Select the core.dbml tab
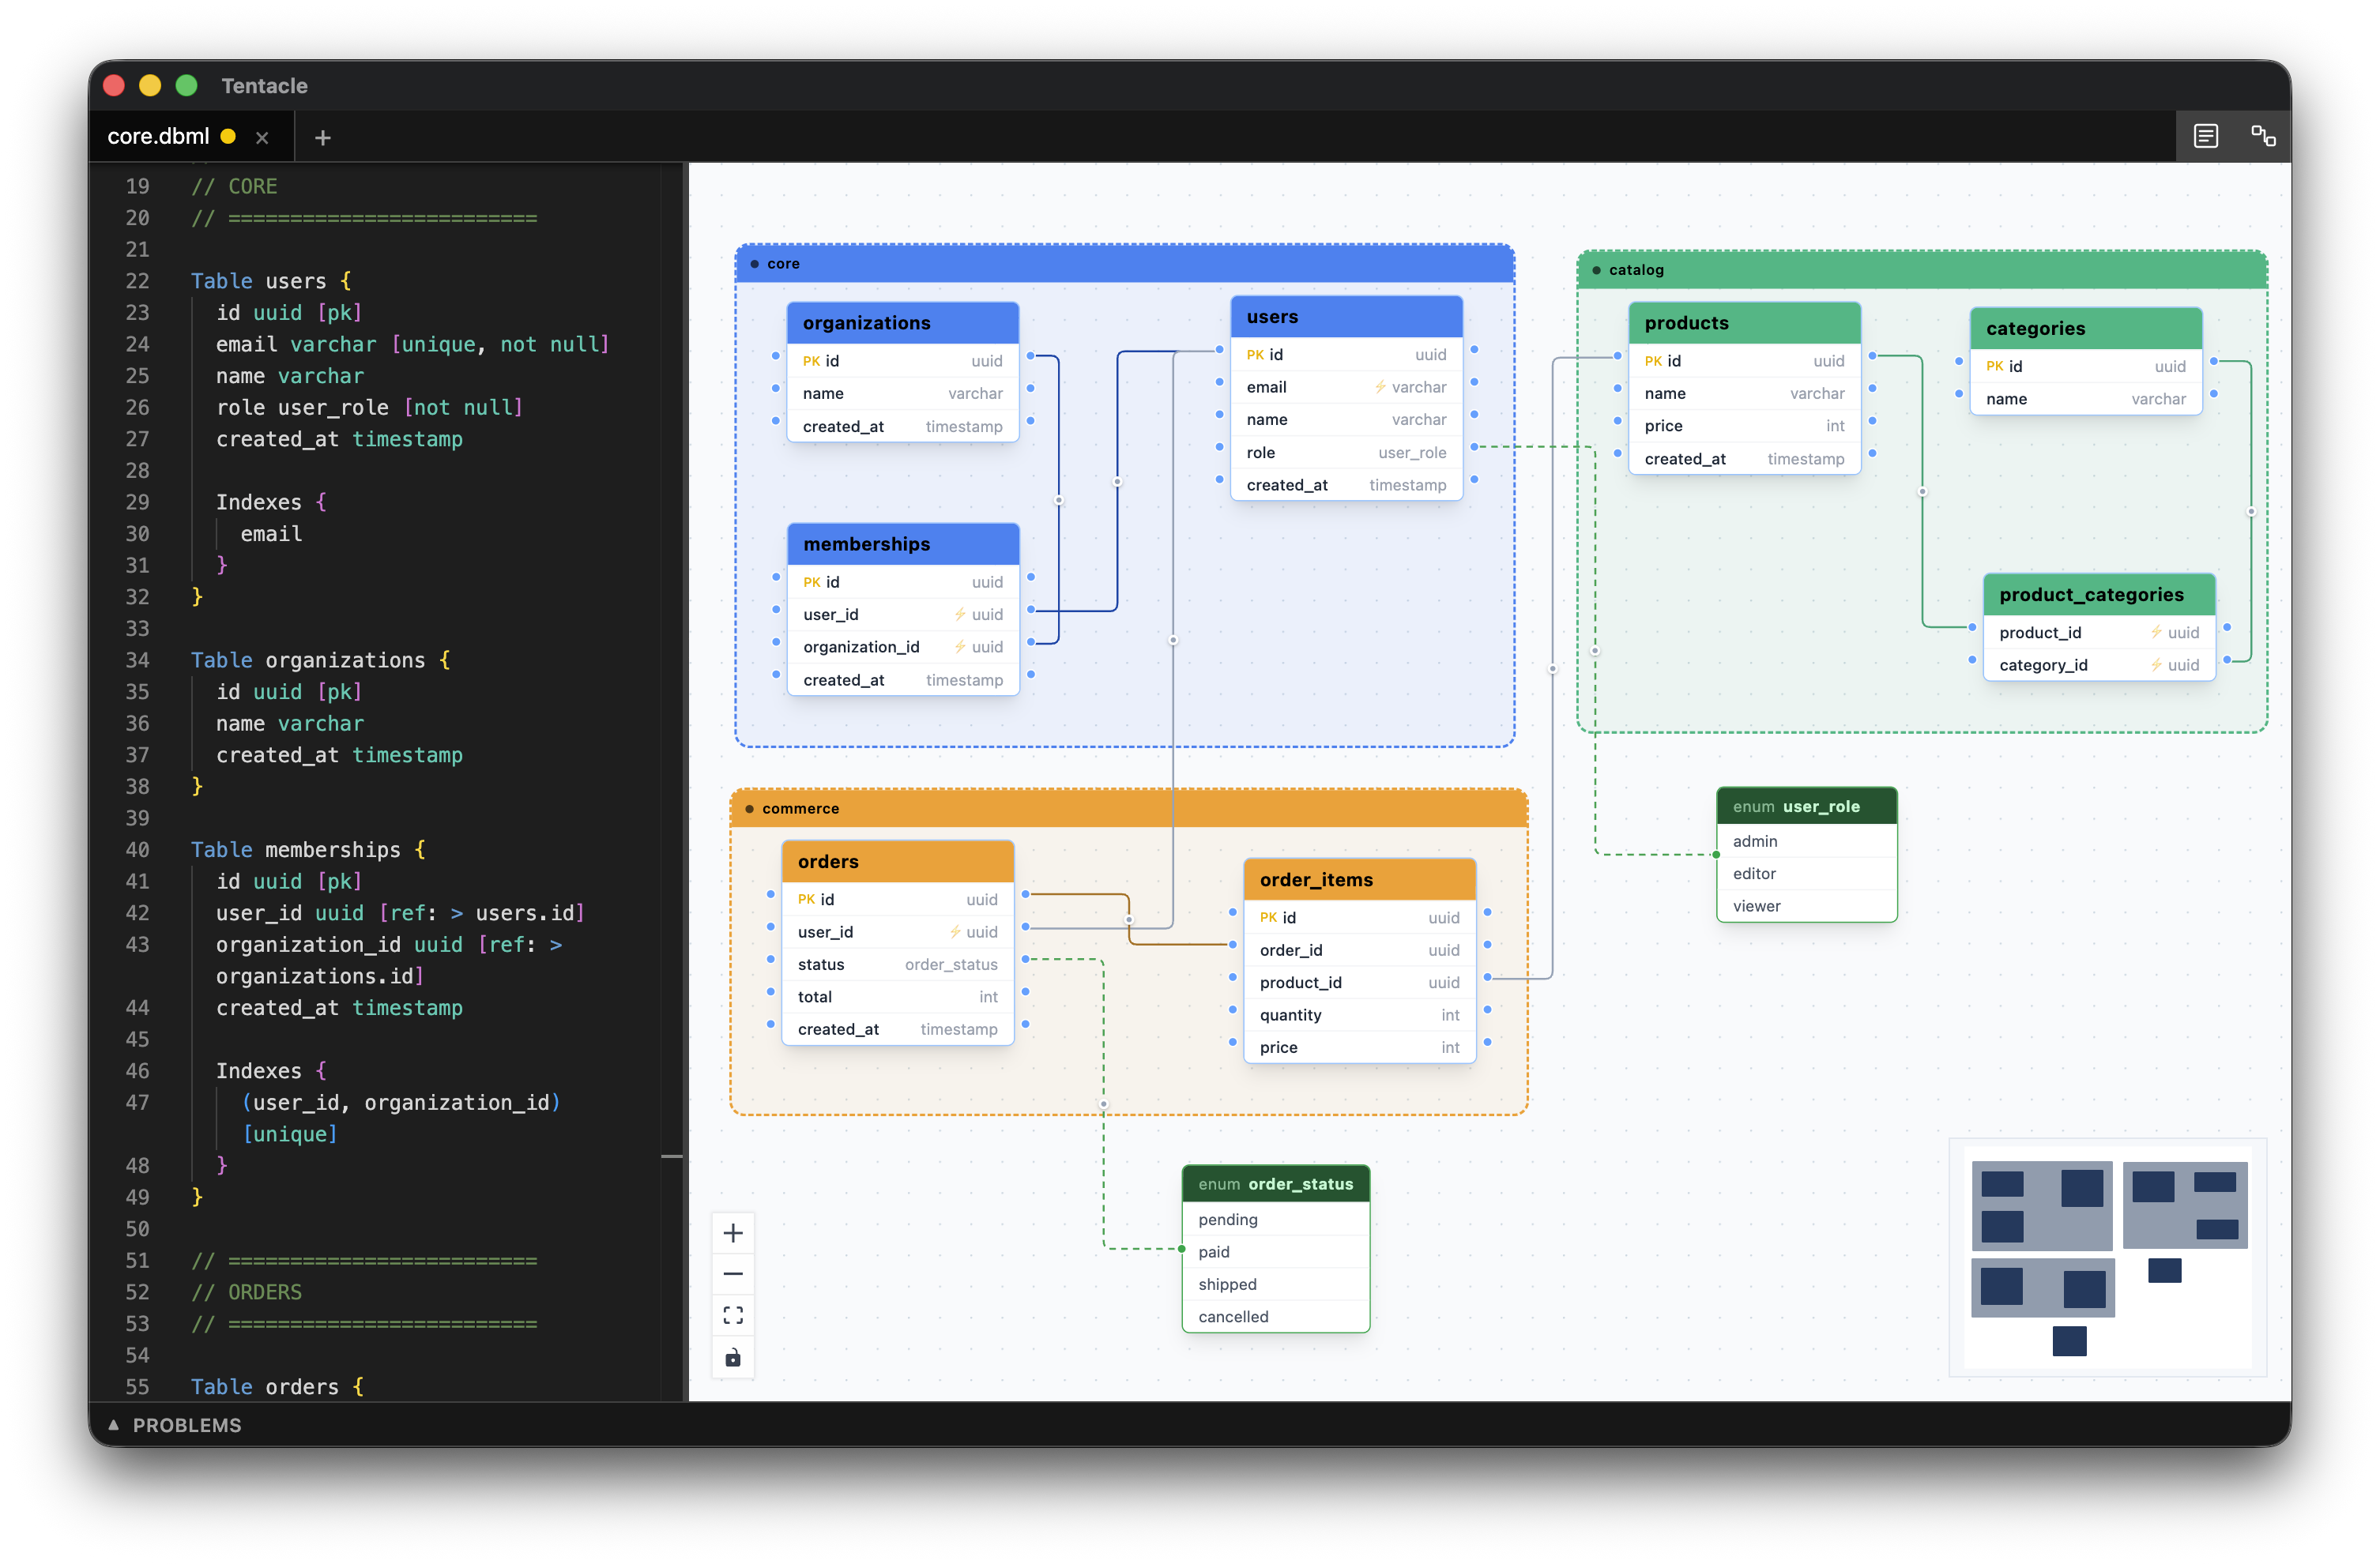2380x1564 pixels. point(160,136)
